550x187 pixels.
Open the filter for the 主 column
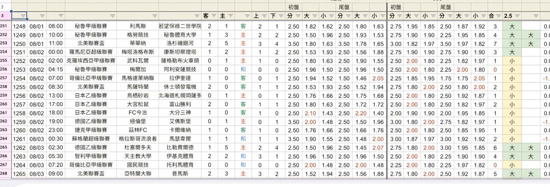click(231, 16)
